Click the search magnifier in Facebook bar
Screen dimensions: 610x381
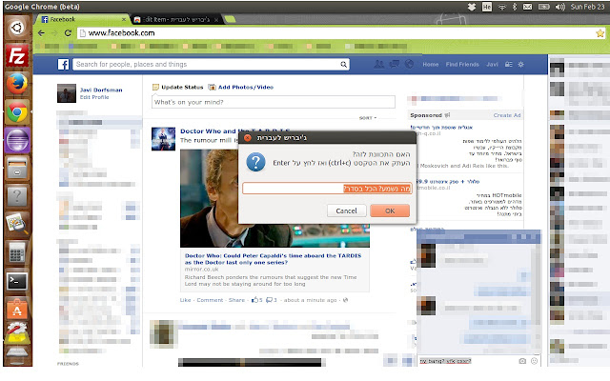pyautogui.click(x=343, y=65)
